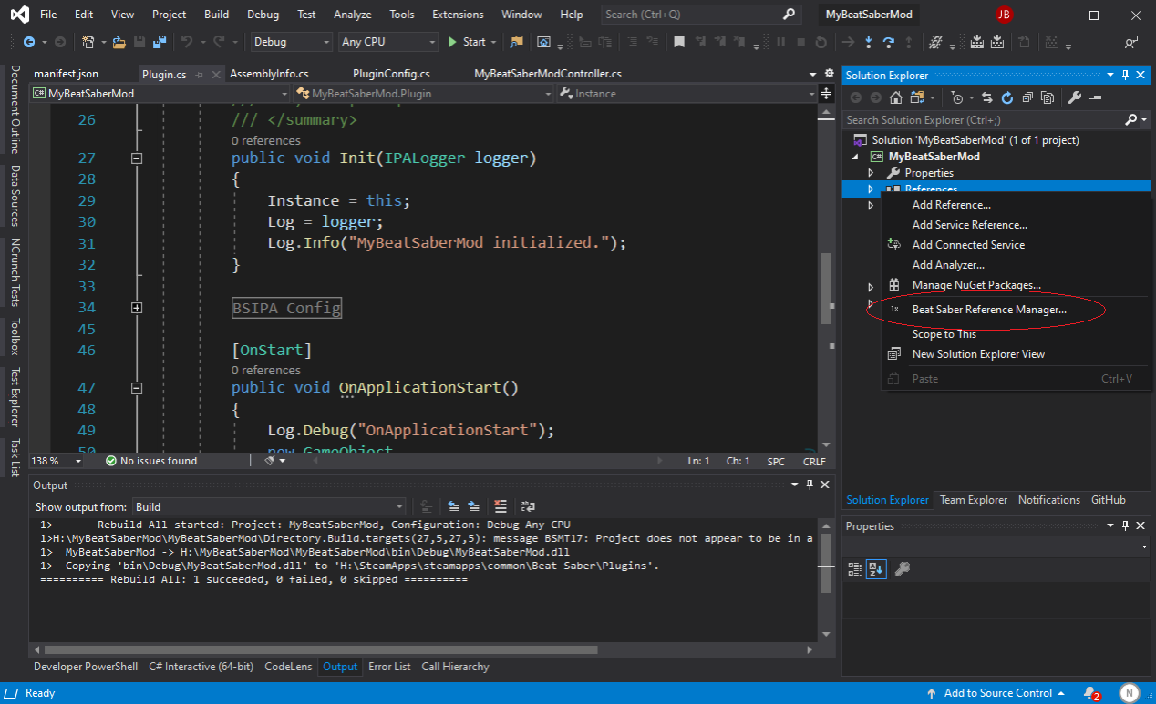Click the Find in Files toolbar icon

click(517, 42)
